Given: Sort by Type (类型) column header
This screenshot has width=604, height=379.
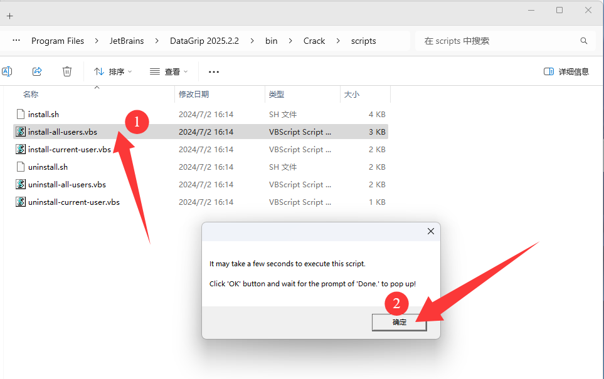Looking at the screenshot, I should [276, 94].
